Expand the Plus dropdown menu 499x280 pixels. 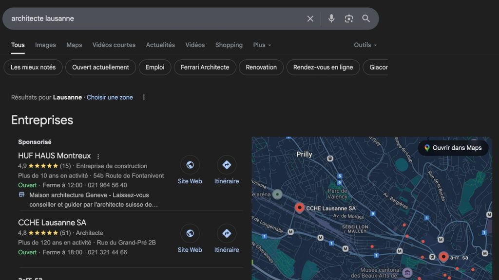(x=262, y=45)
